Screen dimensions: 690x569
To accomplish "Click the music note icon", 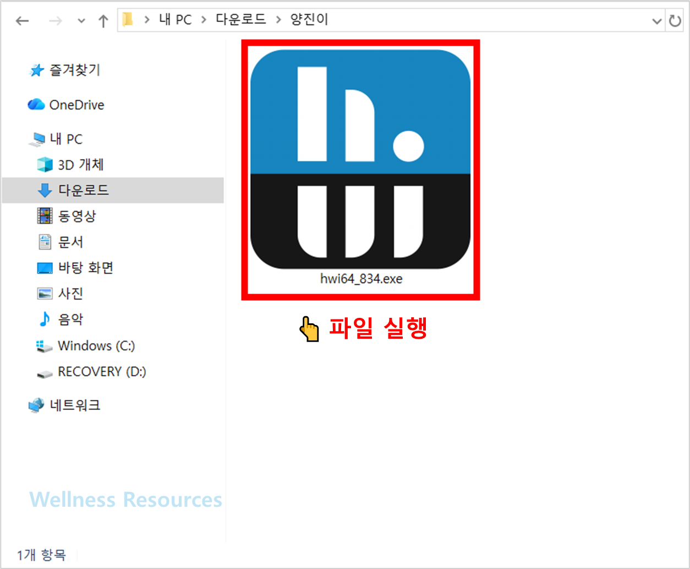I will pyautogui.click(x=45, y=319).
